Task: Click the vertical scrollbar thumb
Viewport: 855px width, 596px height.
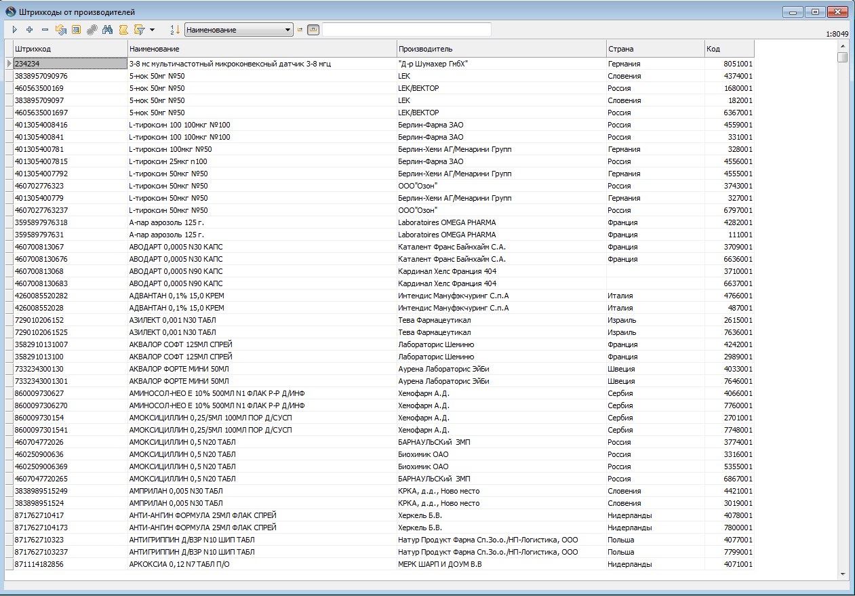Action: (842, 57)
